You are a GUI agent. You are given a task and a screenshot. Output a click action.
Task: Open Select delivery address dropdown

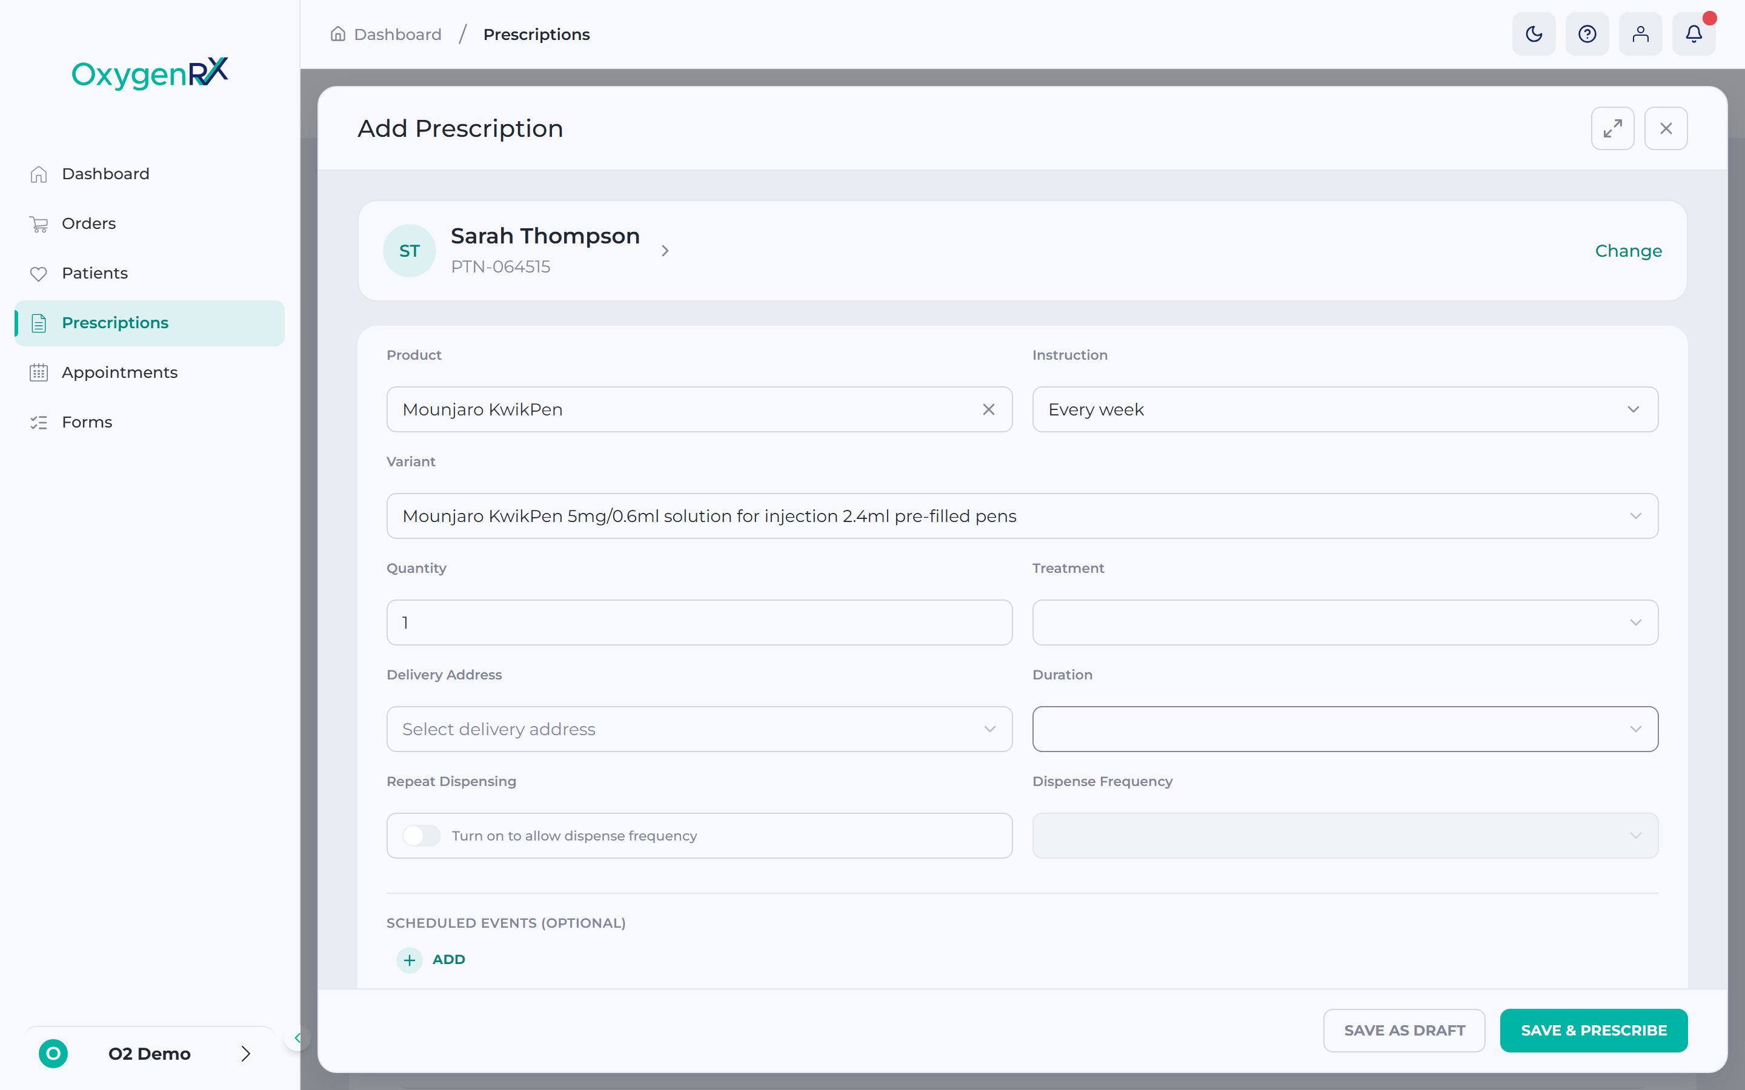coord(699,729)
